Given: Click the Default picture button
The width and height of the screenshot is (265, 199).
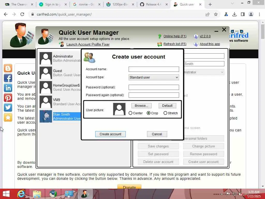Looking at the screenshot, I should (167, 106).
